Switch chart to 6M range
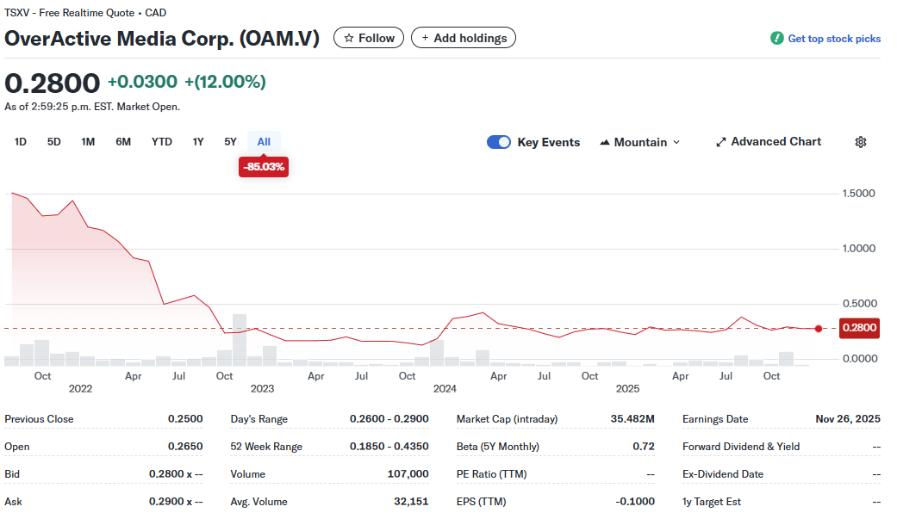The width and height of the screenshot is (897, 519). pos(123,142)
